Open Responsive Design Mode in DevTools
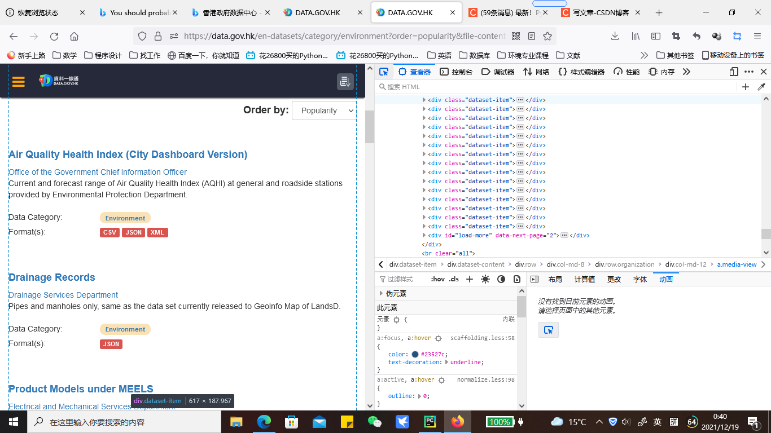The width and height of the screenshot is (771, 433). [x=733, y=72]
